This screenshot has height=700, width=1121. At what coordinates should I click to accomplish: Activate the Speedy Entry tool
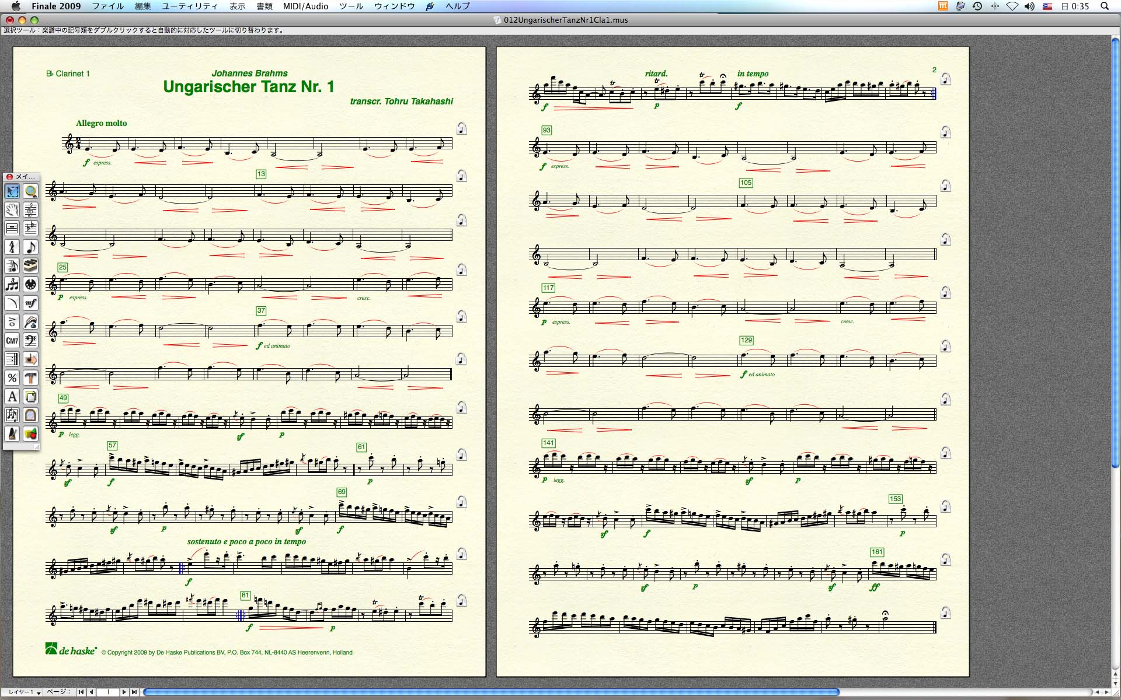12,266
